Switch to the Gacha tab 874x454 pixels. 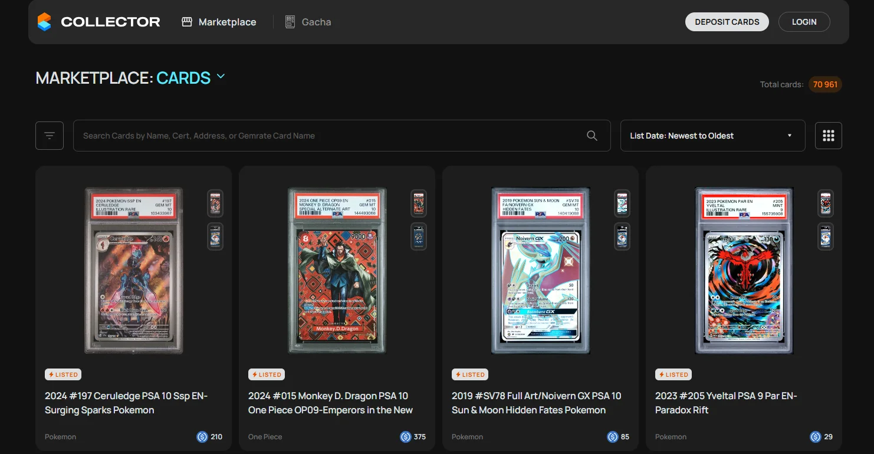click(308, 22)
